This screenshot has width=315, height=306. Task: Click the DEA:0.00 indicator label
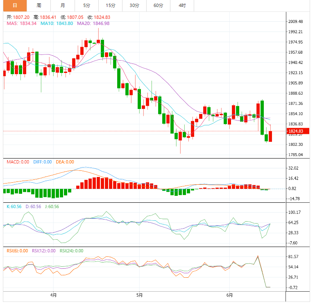pos(65,162)
